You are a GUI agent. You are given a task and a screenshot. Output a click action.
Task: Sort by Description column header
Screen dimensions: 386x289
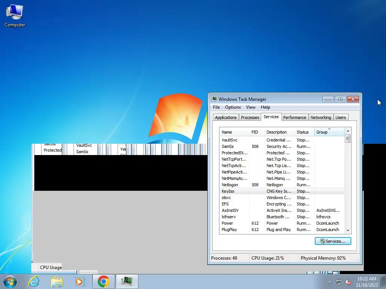click(279, 132)
